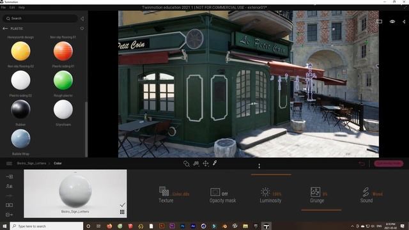The image size is (409, 230).
Task: Select the material picker eyedropper
Action: coord(215,164)
